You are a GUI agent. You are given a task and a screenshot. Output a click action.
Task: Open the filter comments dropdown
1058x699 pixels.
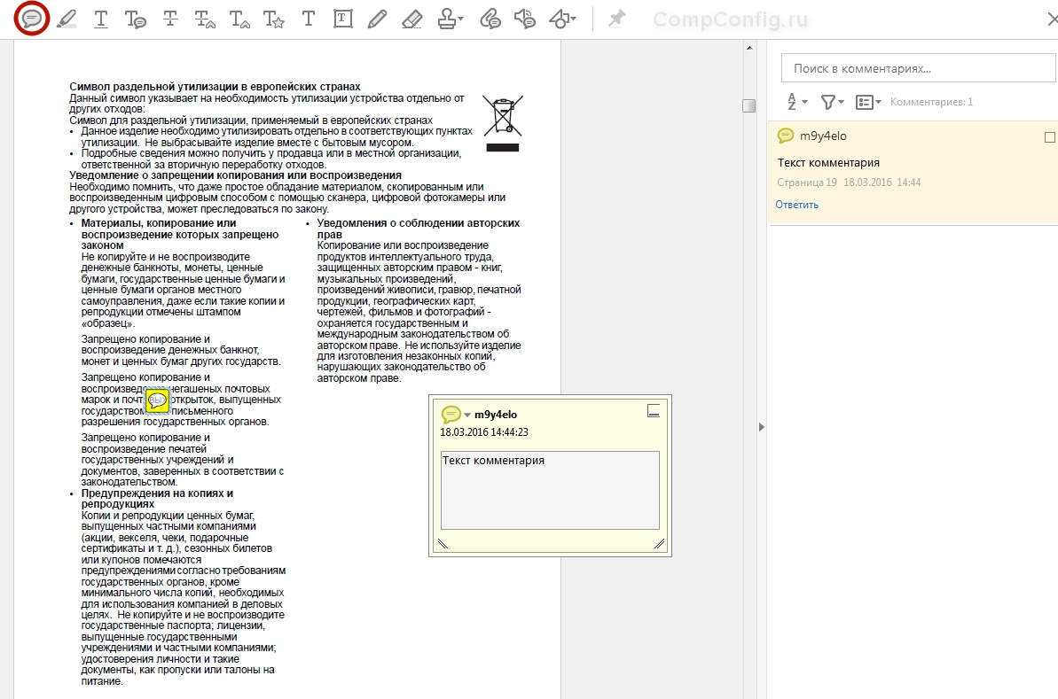click(832, 103)
